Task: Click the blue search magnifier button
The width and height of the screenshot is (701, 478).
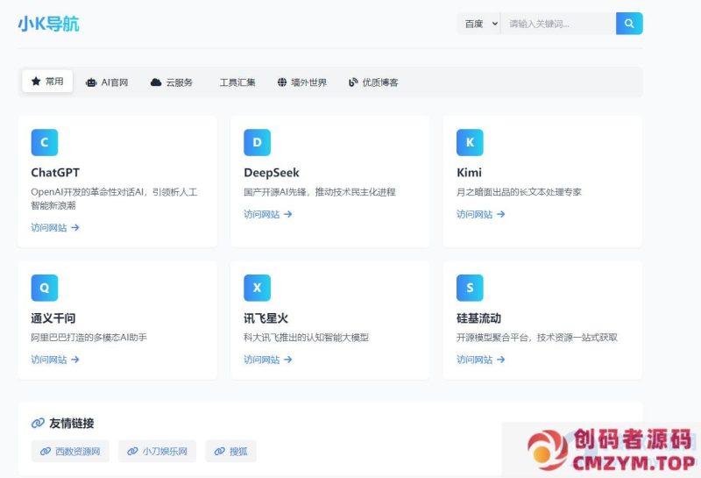Action: (629, 24)
